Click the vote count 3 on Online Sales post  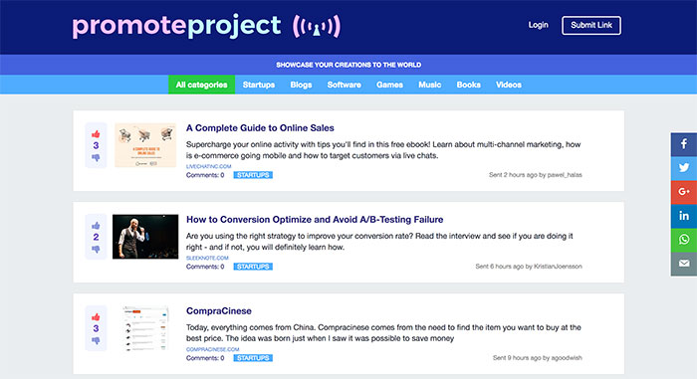coord(96,146)
